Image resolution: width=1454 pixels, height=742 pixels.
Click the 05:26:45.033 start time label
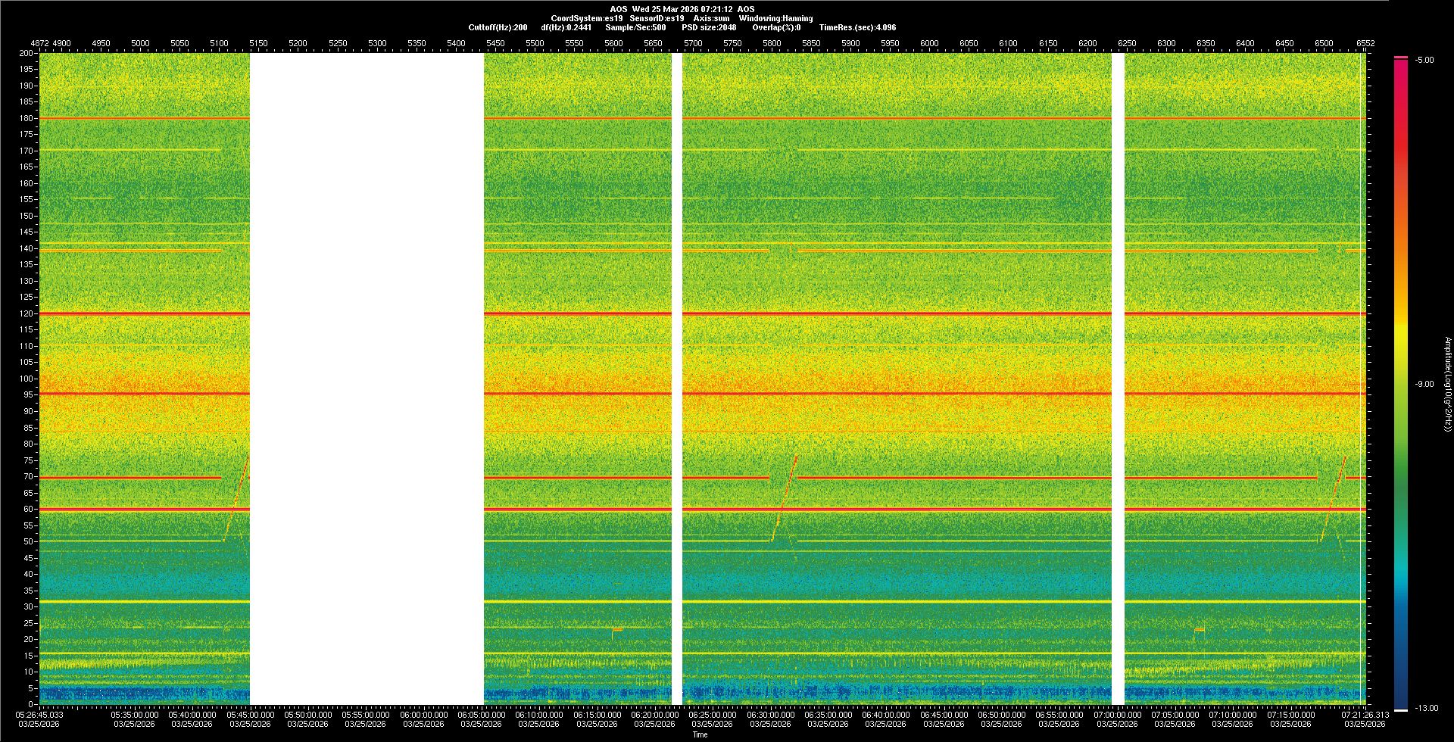pyautogui.click(x=40, y=714)
